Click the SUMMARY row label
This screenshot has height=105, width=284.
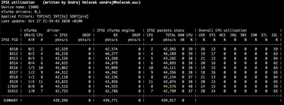10,100
